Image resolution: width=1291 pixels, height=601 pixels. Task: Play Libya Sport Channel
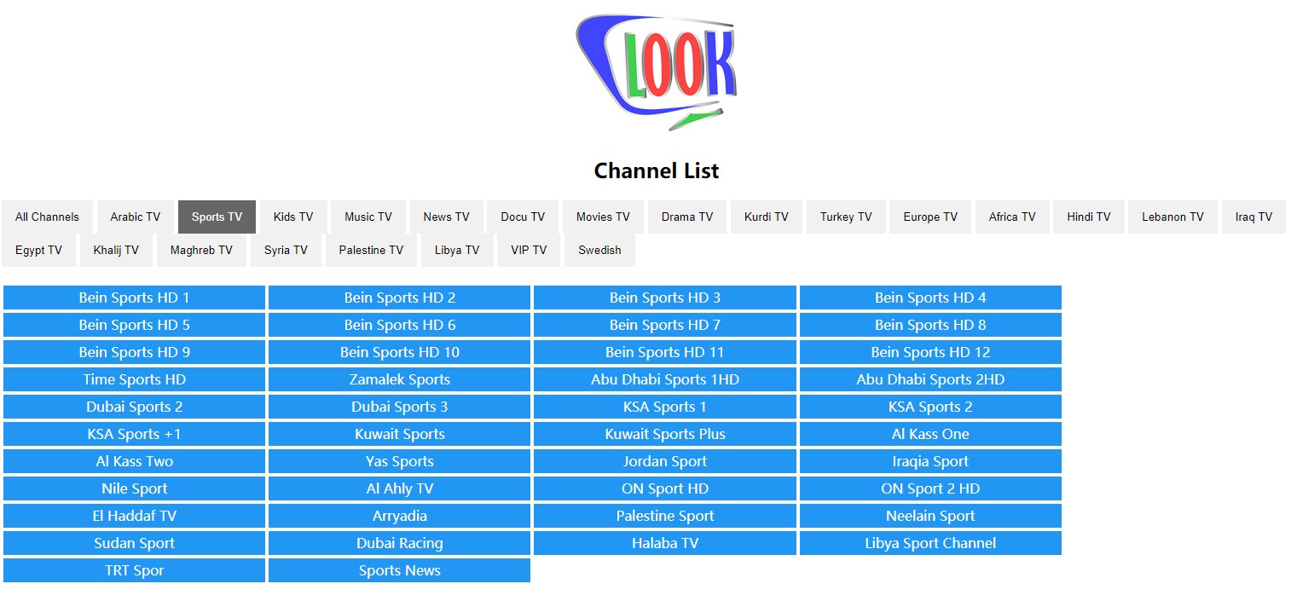click(x=930, y=543)
